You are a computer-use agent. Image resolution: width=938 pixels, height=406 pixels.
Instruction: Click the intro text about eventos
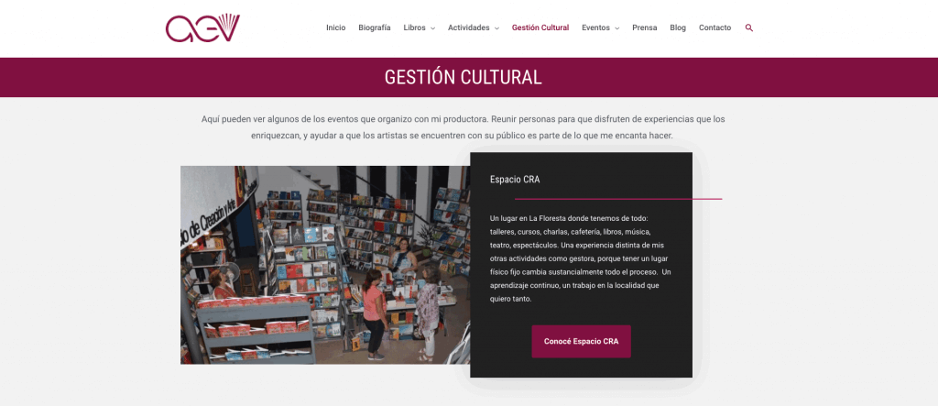click(463, 127)
